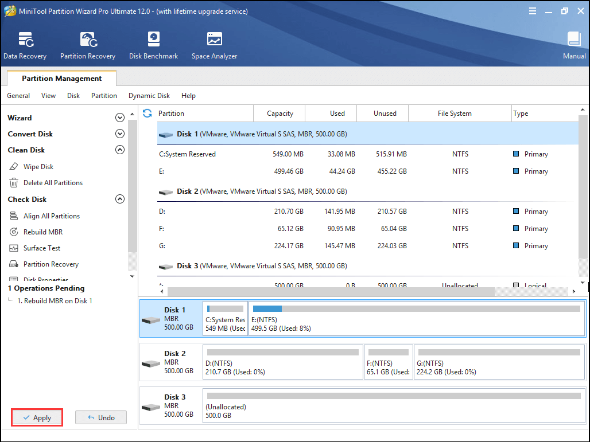Screen dimensions: 590x442
Task: Select the Disk 2 header row in list
Action: pyautogui.click(x=368, y=191)
